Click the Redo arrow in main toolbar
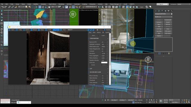Image resolution: width=191 pixels, height=107 pixels. pyautogui.click(x=6, y=7)
